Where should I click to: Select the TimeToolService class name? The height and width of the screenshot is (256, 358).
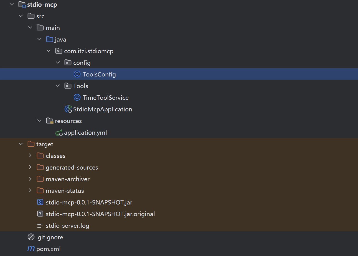[x=106, y=98]
